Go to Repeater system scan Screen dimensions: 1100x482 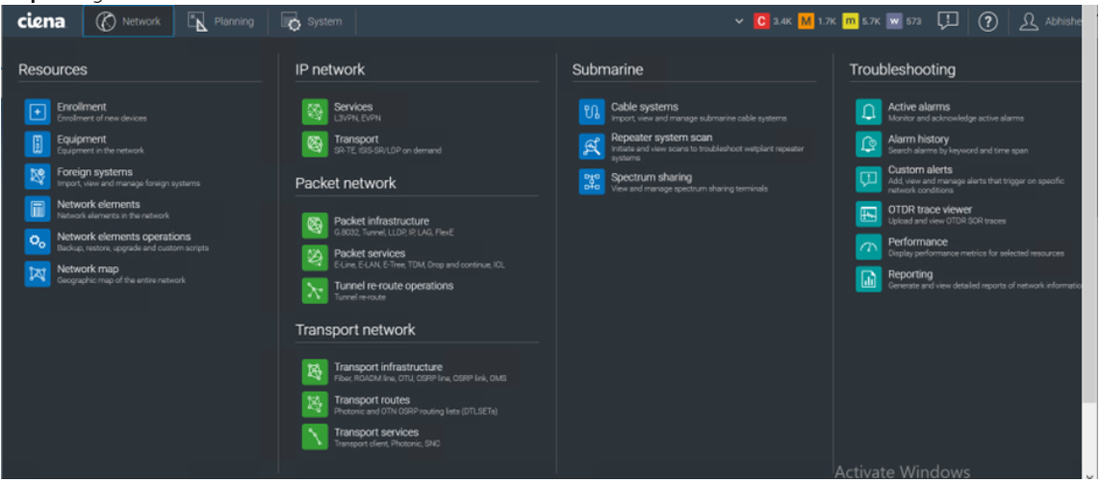[661, 138]
